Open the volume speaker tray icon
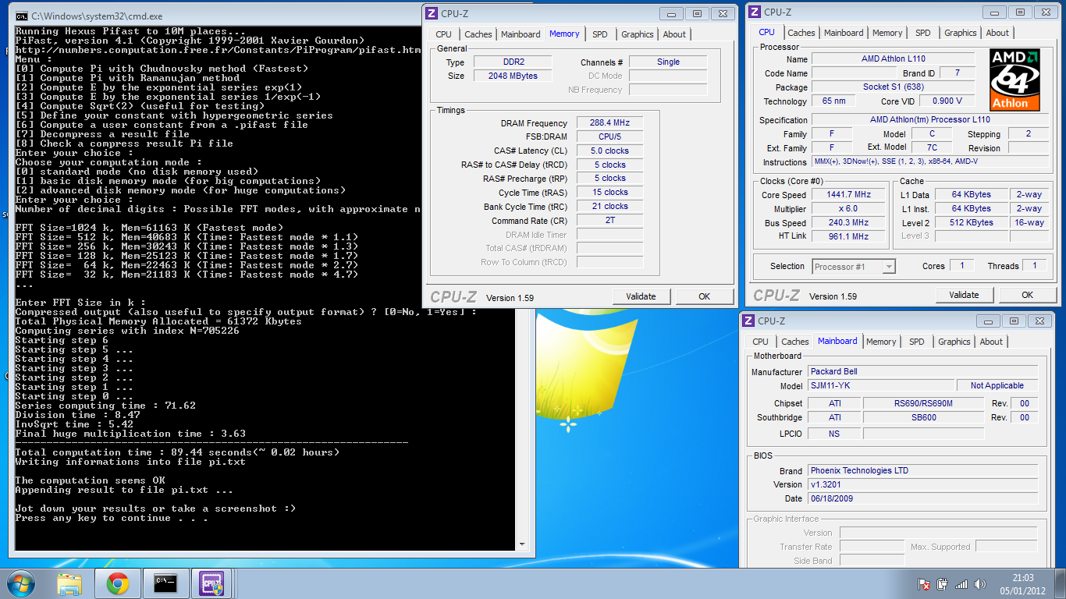Screen dimensions: 1066x599 point(979,583)
